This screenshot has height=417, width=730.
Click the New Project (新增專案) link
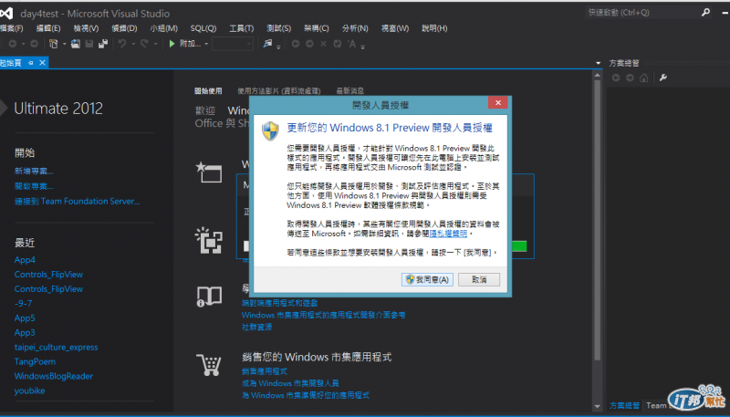[x=34, y=172]
